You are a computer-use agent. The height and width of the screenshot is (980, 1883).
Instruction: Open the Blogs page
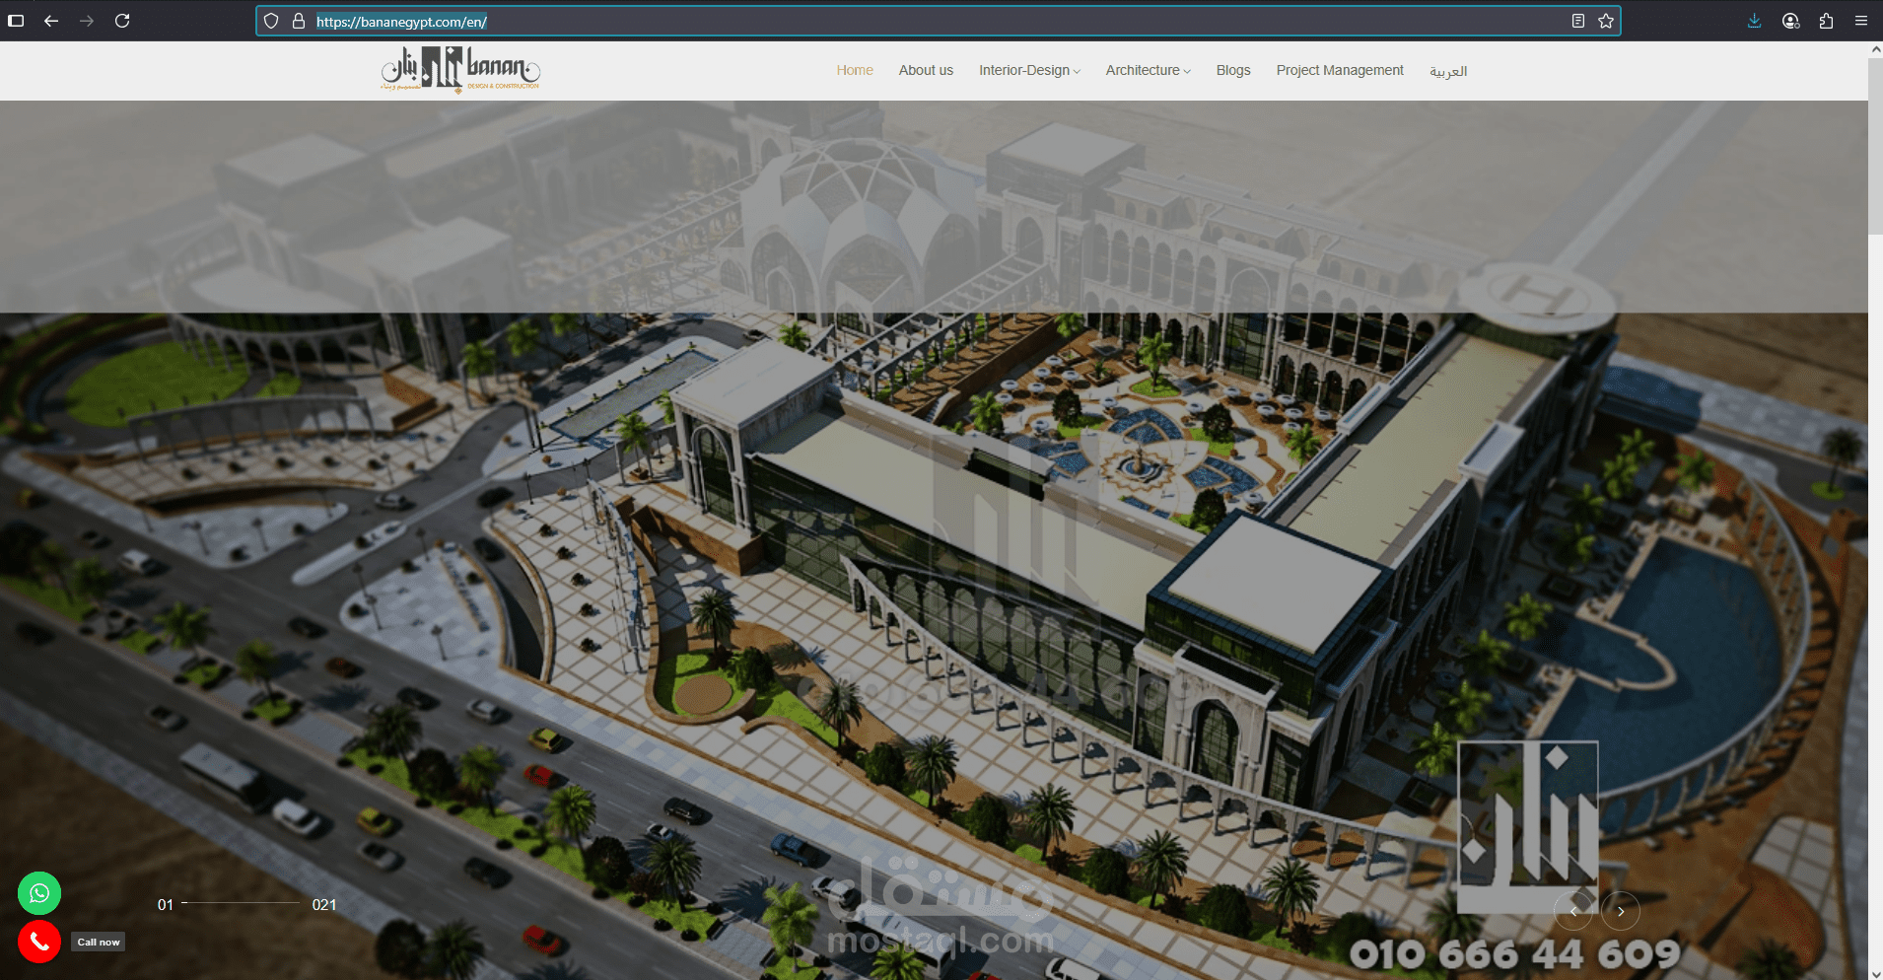pos(1233,70)
